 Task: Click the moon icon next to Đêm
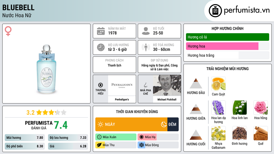164,124
